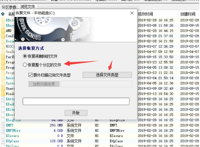Select the $MFTMirr file name
The image size is (200, 147).
13,130
